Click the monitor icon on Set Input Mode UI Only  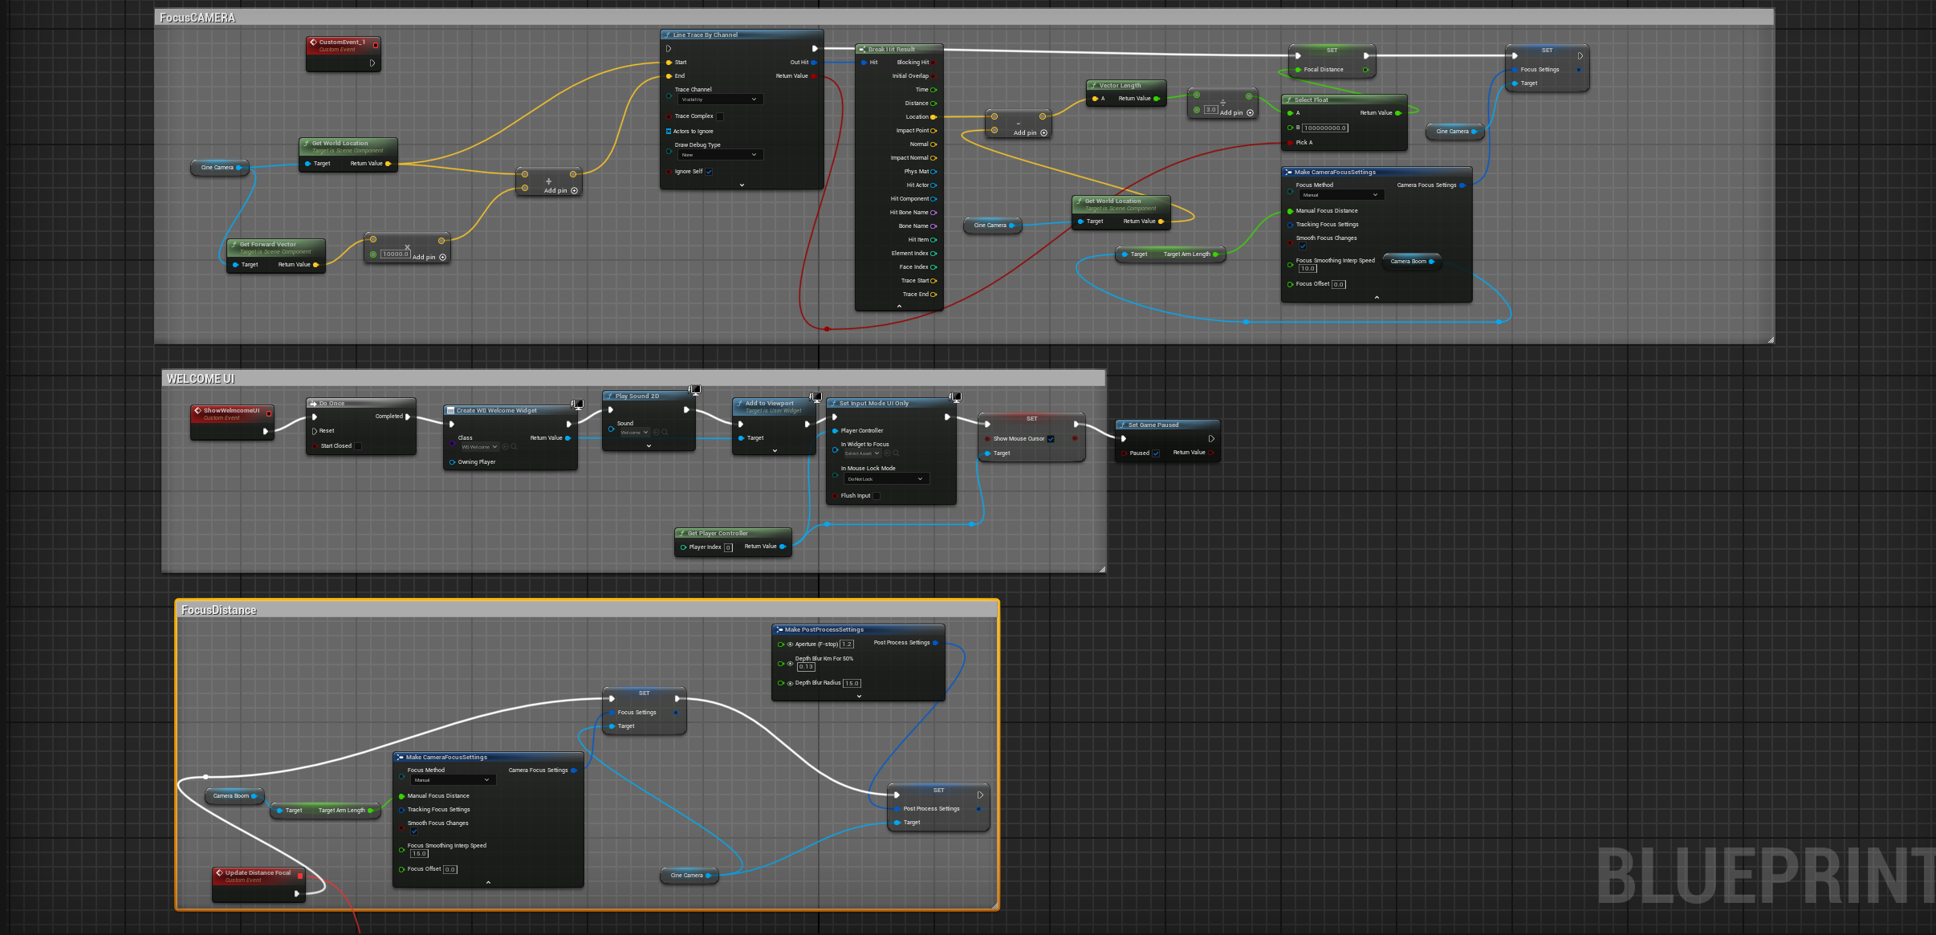[x=955, y=397]
